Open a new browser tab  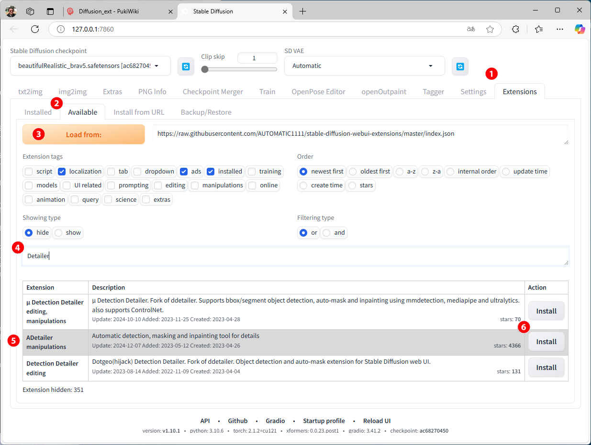pos(302,11)
